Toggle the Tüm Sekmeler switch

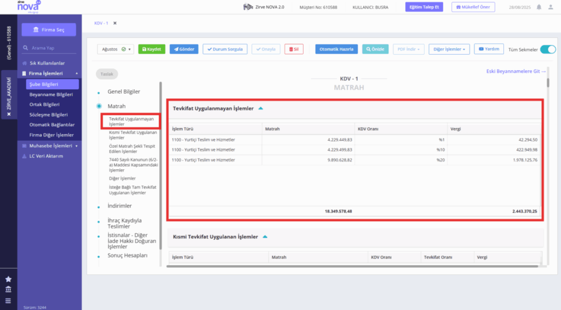click(548, 49)
